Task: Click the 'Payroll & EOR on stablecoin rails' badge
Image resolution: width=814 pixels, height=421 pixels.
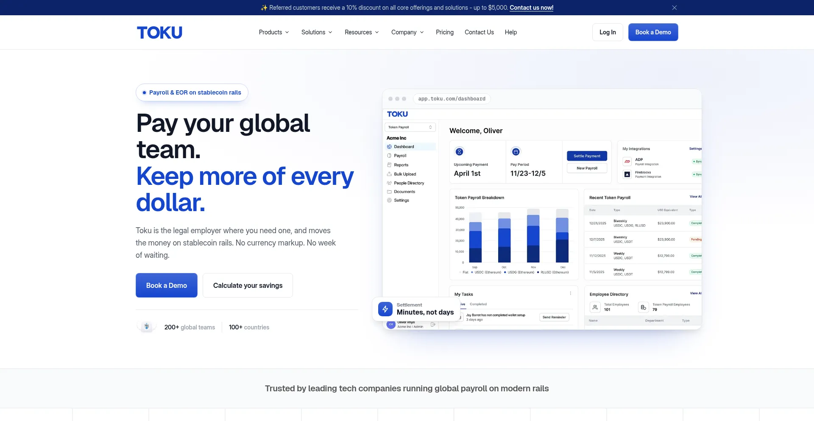Action: 192,92
